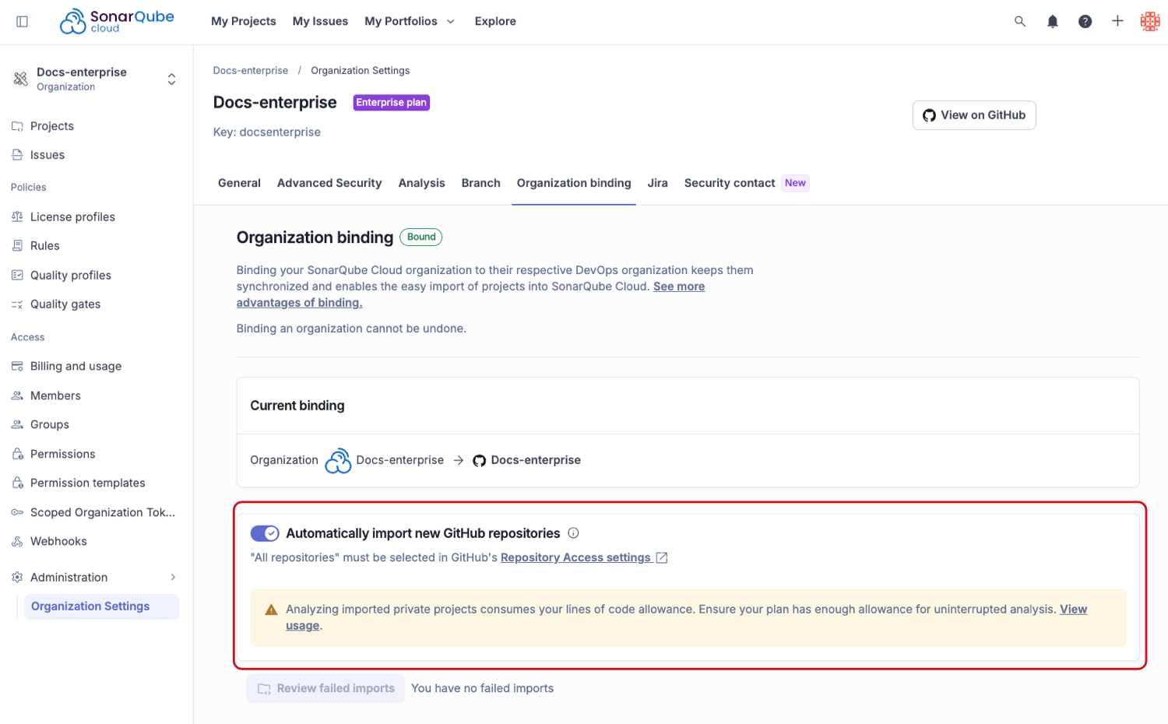
Task: Click the SonarQube cloud icon in Current binding
Action: tap(338, 460)
